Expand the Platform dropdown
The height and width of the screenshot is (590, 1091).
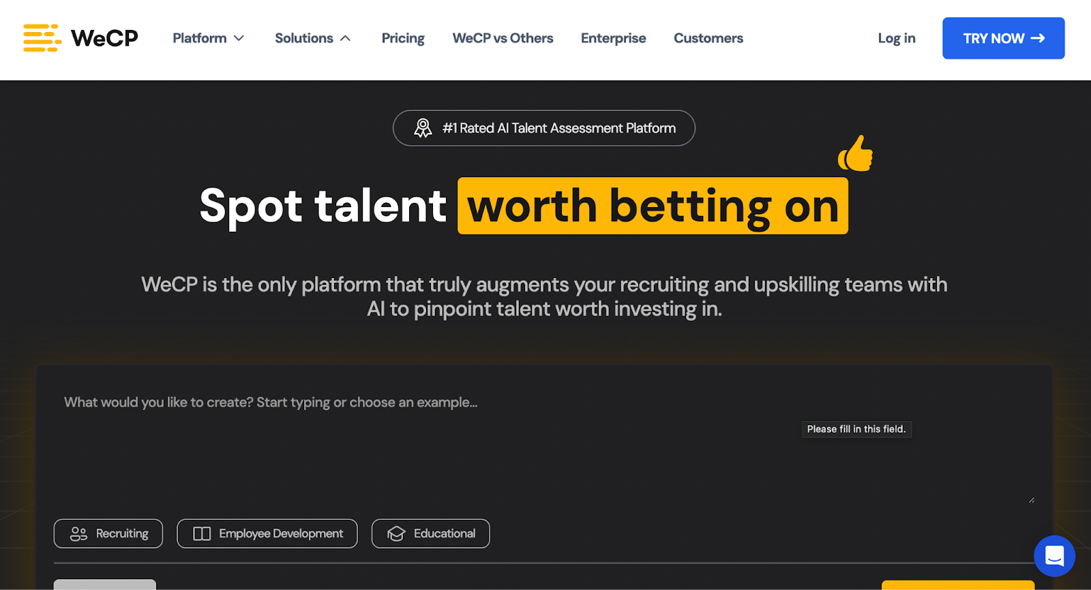pyautogui.click(x=208, y=38)
